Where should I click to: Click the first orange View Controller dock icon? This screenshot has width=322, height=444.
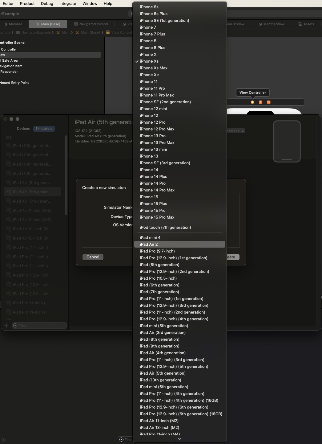pyautogui.click(x=252, y=102)
